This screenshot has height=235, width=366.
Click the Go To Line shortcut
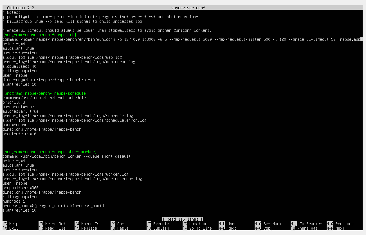click(201, 228)
